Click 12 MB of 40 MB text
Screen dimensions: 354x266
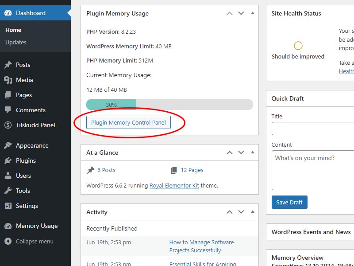click(107, 90)
